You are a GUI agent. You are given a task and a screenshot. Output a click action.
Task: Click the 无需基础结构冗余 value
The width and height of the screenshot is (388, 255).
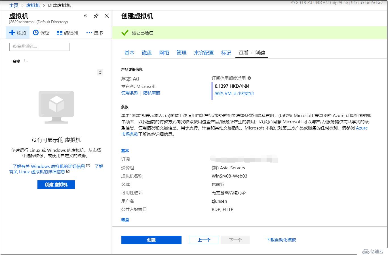pos(229,193)
